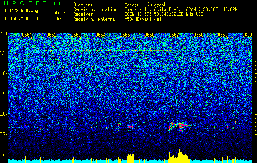Click the antenna value A504HB(yagi 4el)
Screen dimensions: 257x163
pos(144,19)
